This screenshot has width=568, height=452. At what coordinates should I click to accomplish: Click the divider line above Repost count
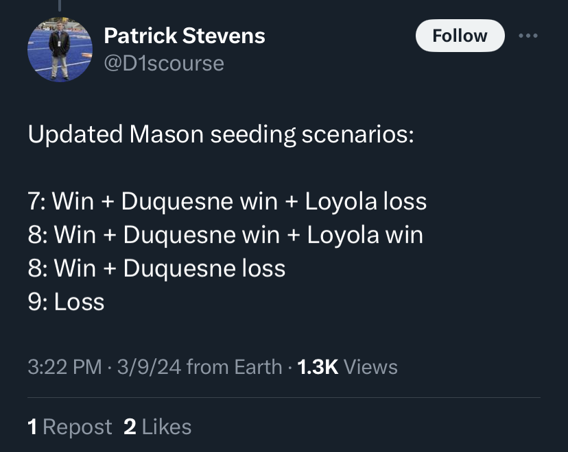(284, 397)
